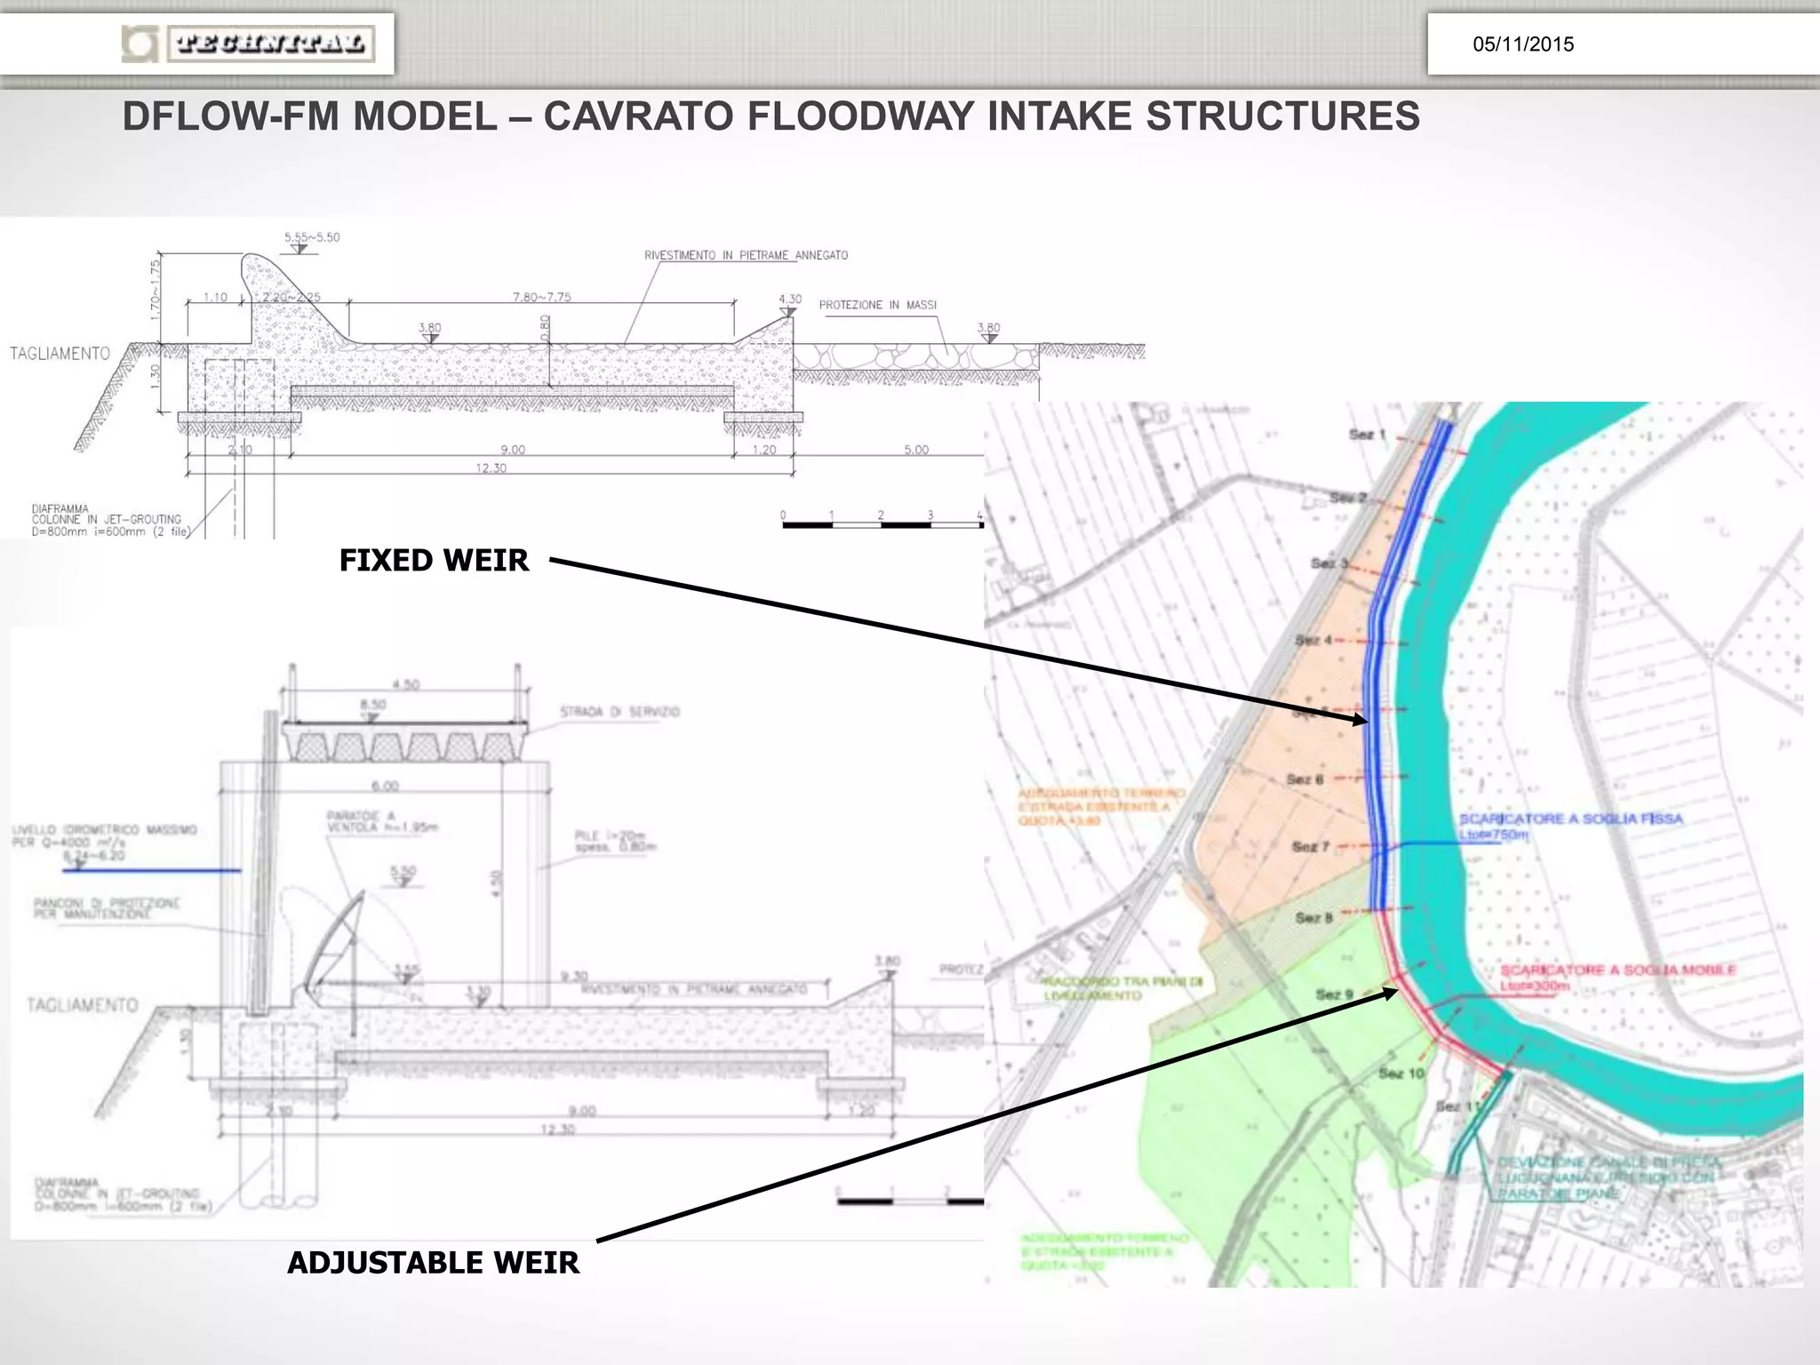Click the '5.55~5.50' crest elevation value
Screen dimensions: 1820x1365
(x=312, y=237)
